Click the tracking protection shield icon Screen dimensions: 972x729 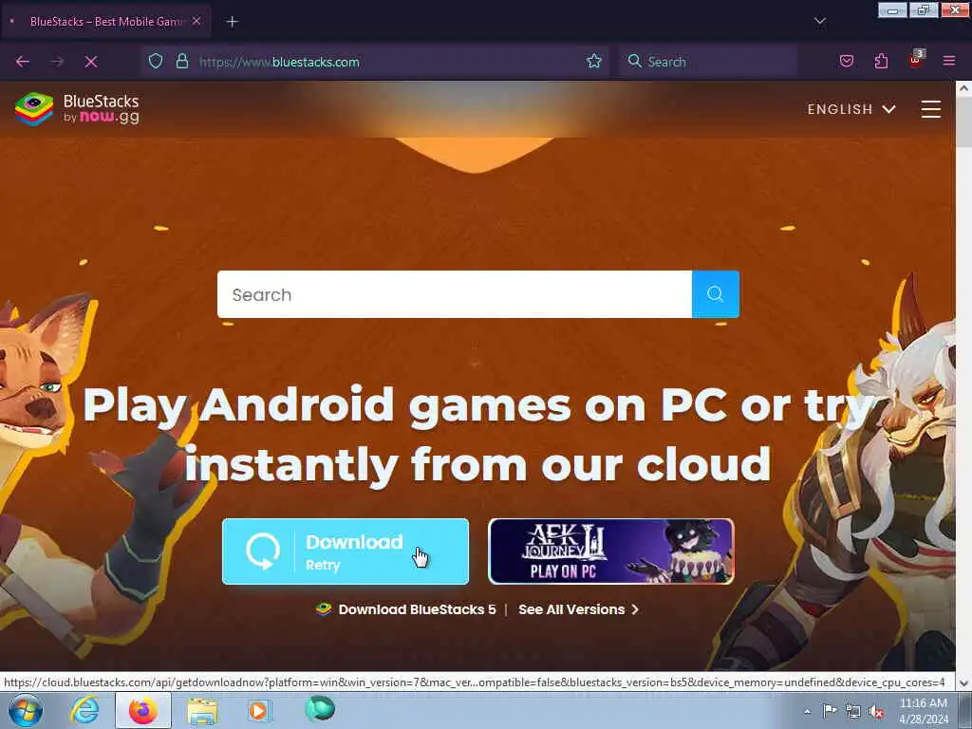(x=156, y=61)
